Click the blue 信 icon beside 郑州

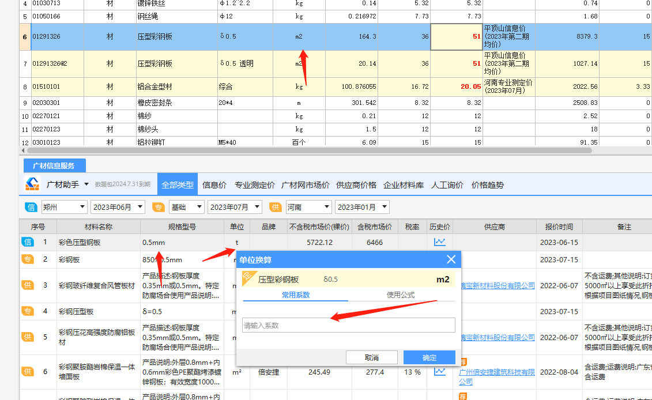[x=31, y=207]
